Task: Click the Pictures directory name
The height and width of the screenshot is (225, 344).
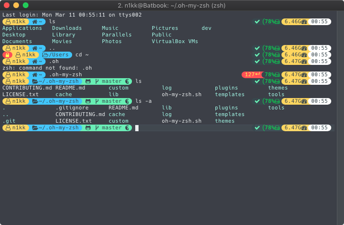Action: (165, 28)
